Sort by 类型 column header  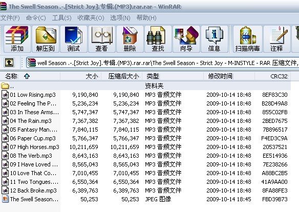pos(173,76)
